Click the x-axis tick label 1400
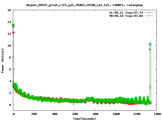This screenshot has height=121, width=162. tap(157, 114)
